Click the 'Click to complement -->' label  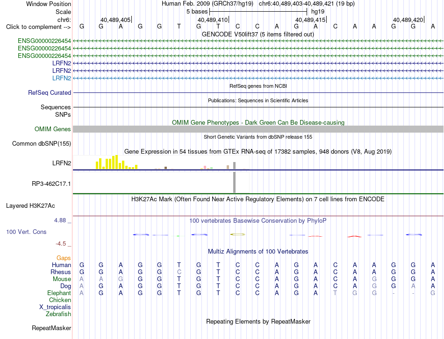coord(38,27)
